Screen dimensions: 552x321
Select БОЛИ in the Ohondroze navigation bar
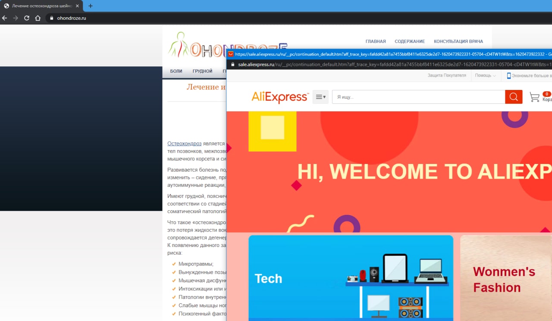click(x=176, y=71)
